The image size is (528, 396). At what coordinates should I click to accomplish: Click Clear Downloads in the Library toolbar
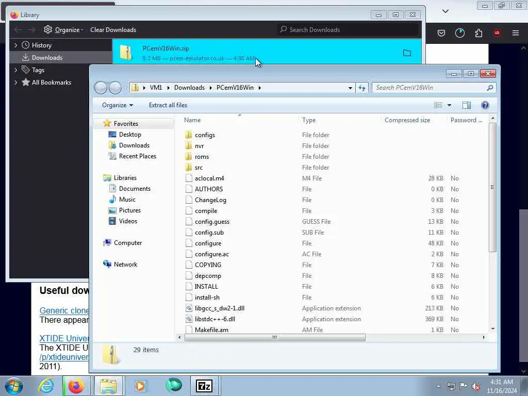click(x=113, y=29)
